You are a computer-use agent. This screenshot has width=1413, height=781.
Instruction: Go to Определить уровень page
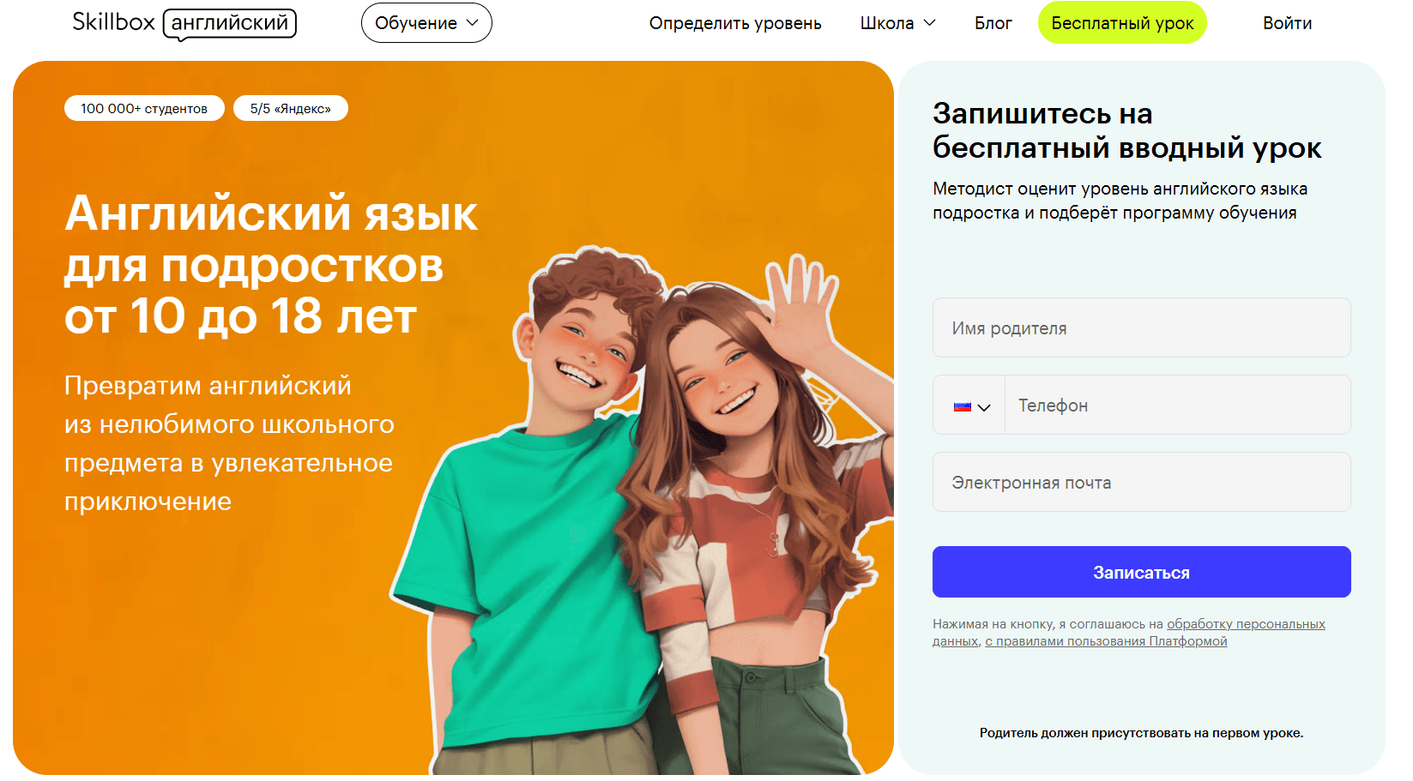tap(735, 23)
